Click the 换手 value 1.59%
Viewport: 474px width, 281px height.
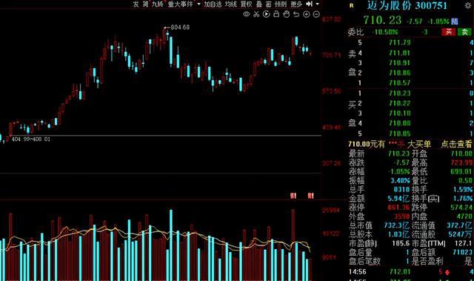pos(462,190)
